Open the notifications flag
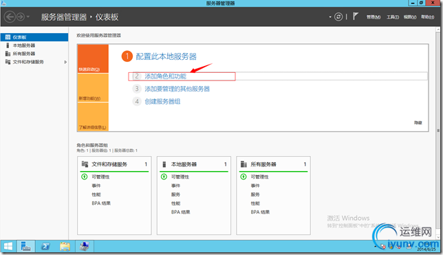The height and width of the screenshot is (255, 443). [356, 16]
